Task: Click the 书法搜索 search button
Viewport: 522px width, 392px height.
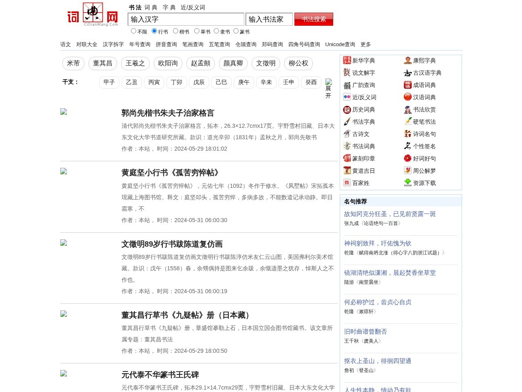Action: 314,19
